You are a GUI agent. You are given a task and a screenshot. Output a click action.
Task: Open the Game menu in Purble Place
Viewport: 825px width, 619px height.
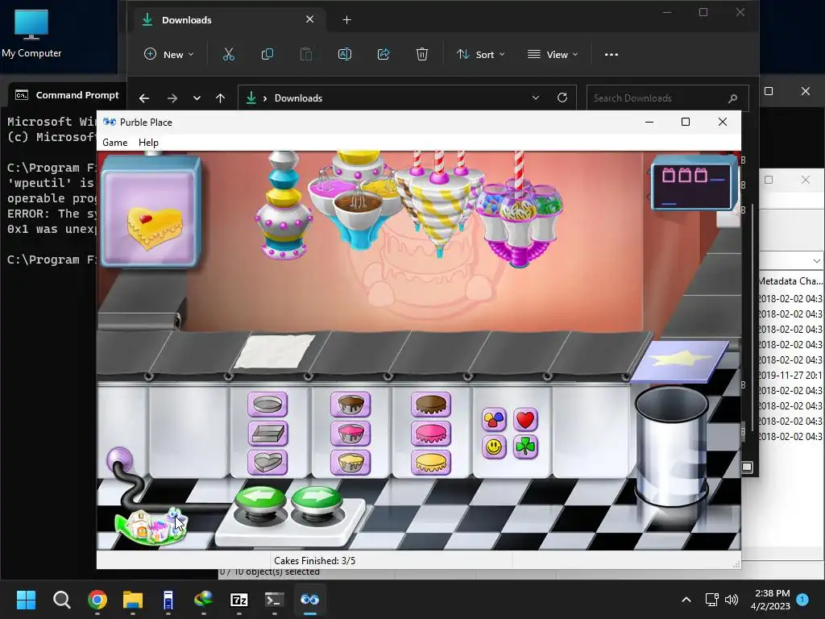[x=114, y=143]
